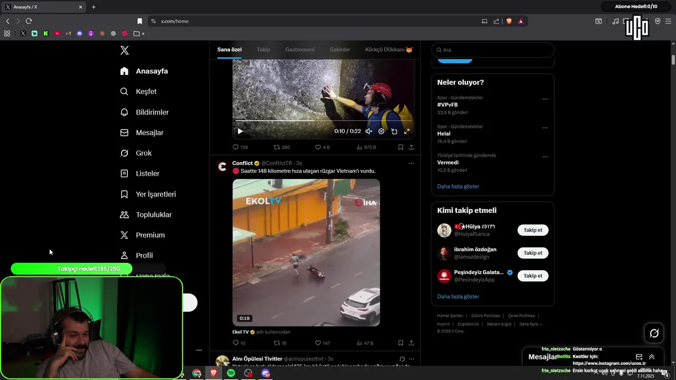Reply to Conflict post (10)
Viewport: 676px width, 380px height.
coord(239,343)
